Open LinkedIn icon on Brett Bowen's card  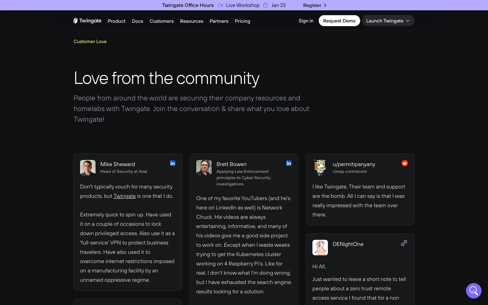pyautogui.click(x=289, y=163)
